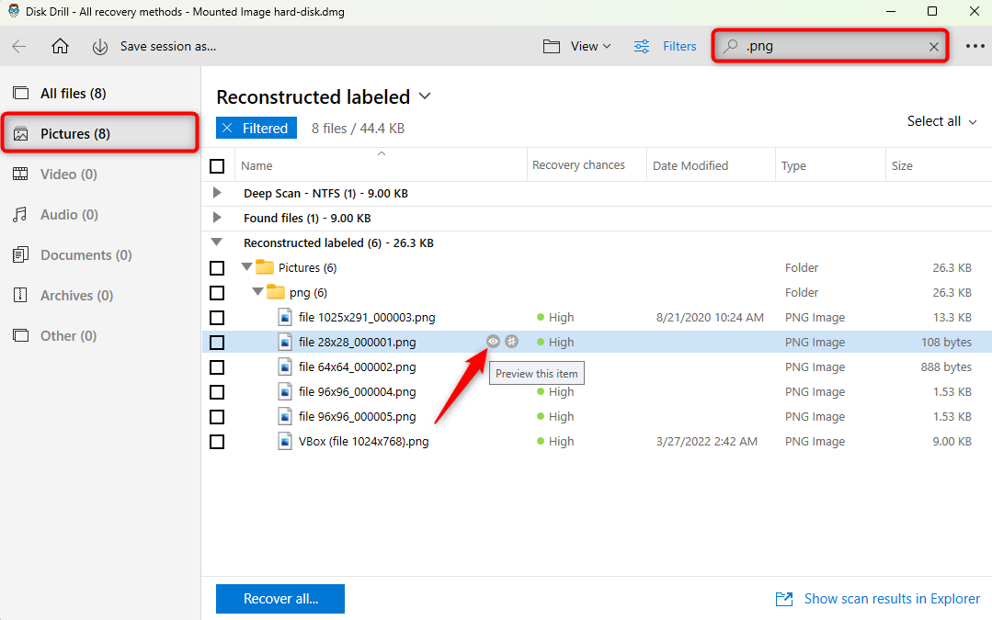The width and height of the screenshot is (992, 620).
Task: Click the hash icon on file 28x28_000001.png
Action: pos(512,342)
